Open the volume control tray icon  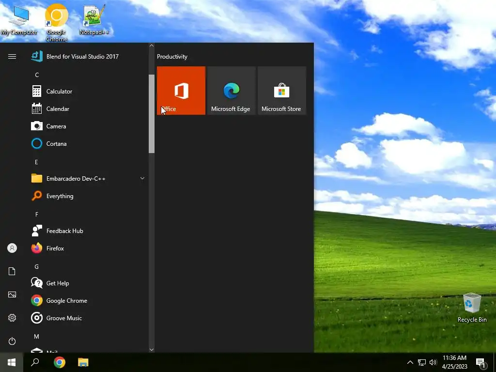pos(433,362)
